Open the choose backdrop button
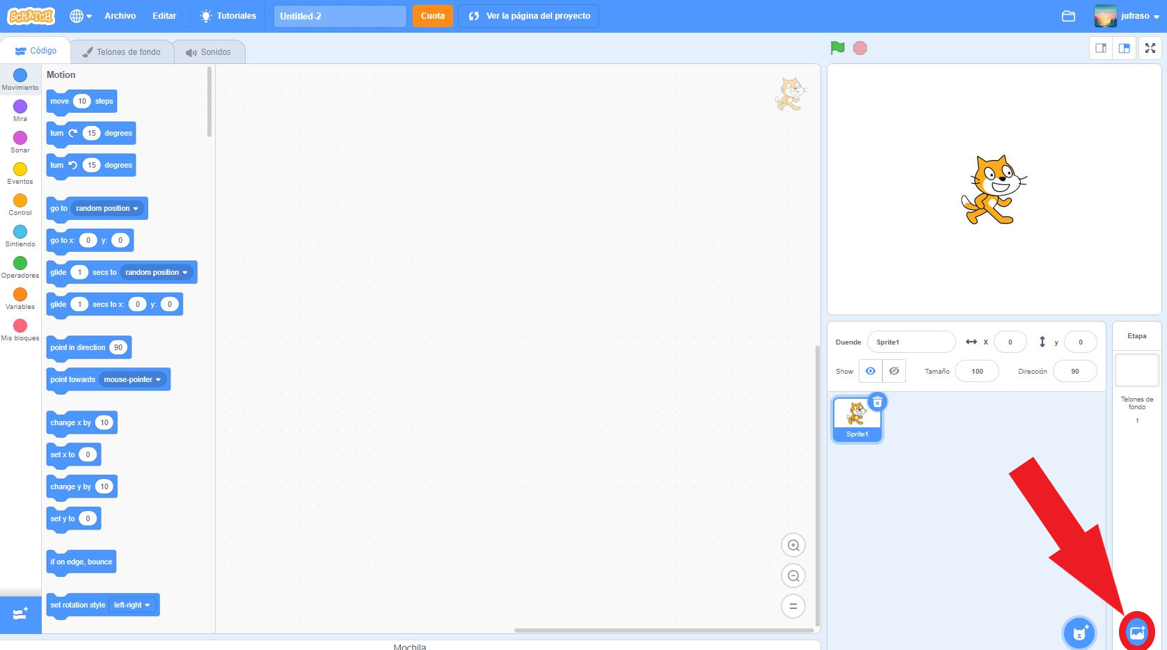The width and height of the screenshot is (1167, 650). pos(1136,632)
